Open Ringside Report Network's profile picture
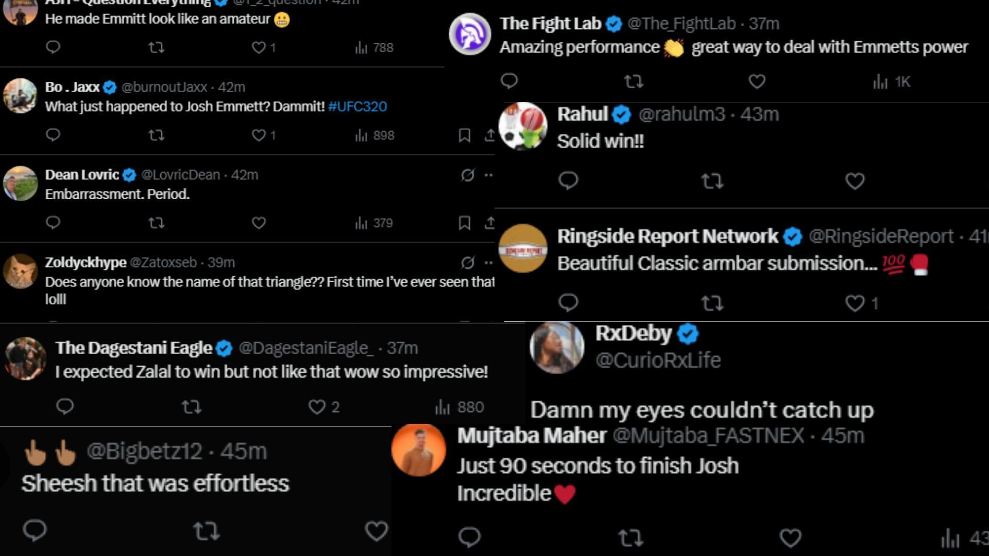The height and width of the screenshot is (556, 989). click(523, 248)
